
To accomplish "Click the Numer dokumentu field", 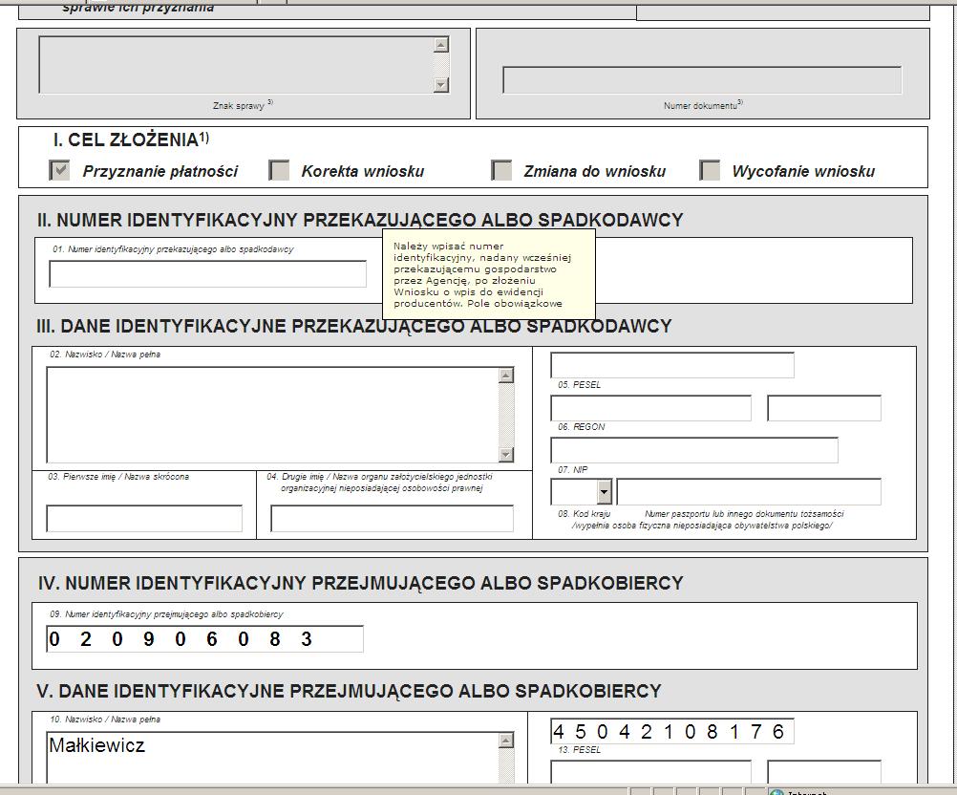I will [702, 80].
